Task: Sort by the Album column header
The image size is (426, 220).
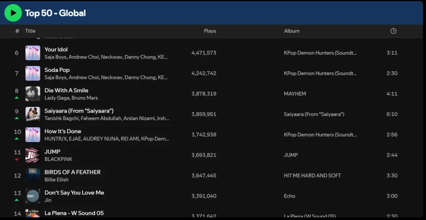Action: coord(292,31)
